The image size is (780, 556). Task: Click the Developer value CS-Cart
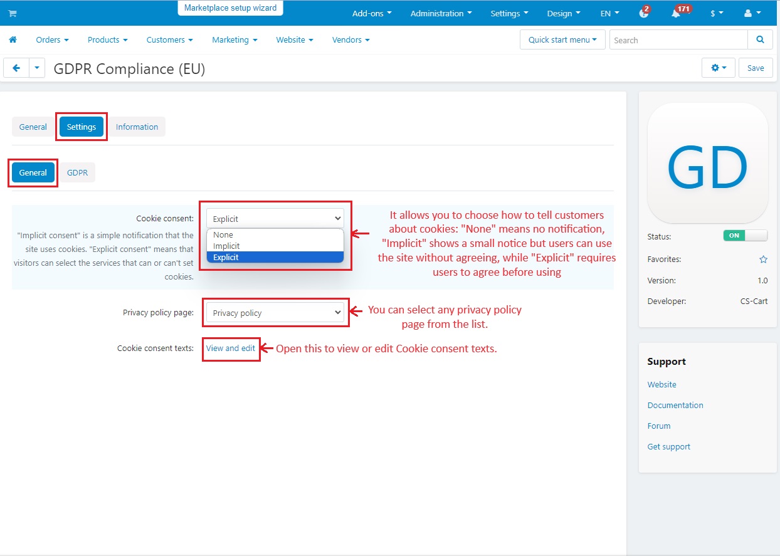coord(754,301)
